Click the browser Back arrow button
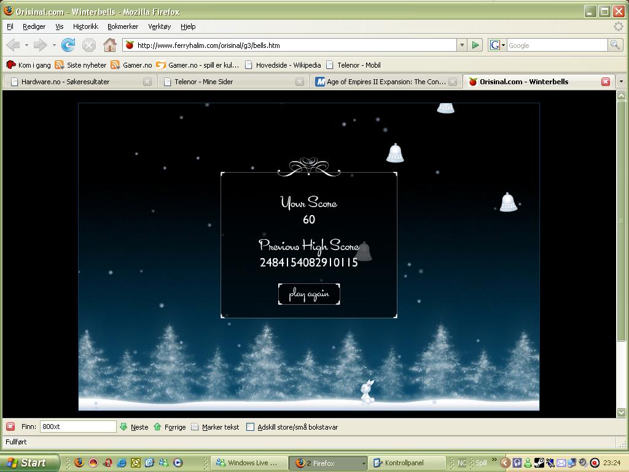629x472 pixels. 13,45
